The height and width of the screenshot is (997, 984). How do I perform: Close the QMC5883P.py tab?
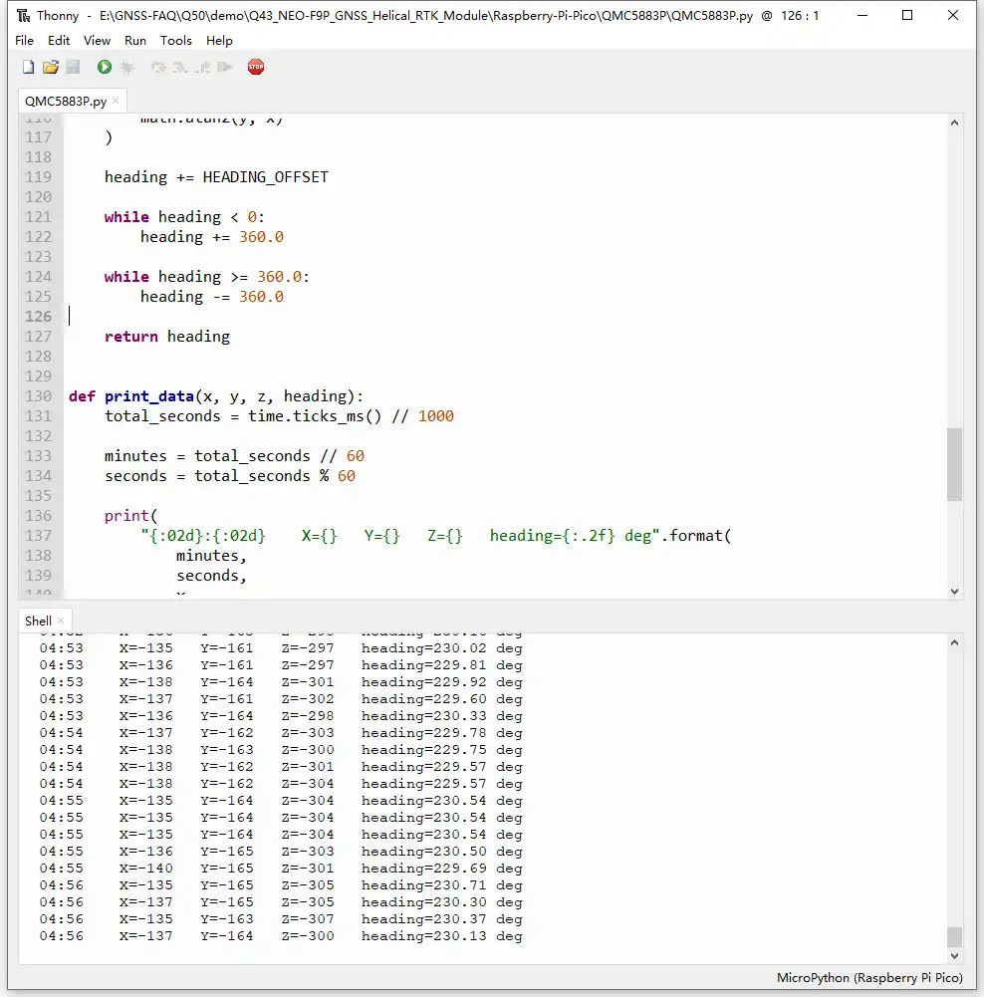point(116,101)
